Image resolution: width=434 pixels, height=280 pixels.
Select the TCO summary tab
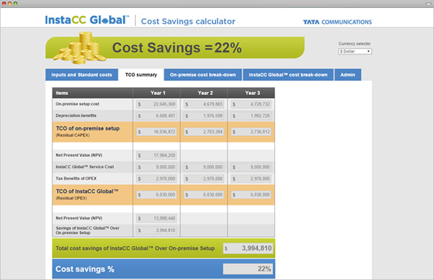point(141,75)
